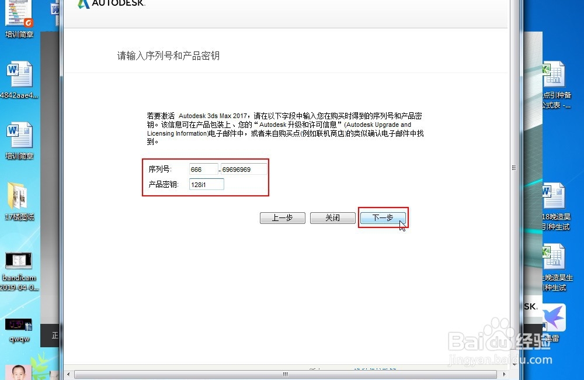Click the left arrow of horizontal scrollbar
Image resolution: width=584 pixels, height=380 pixels.
click(68, 374)
